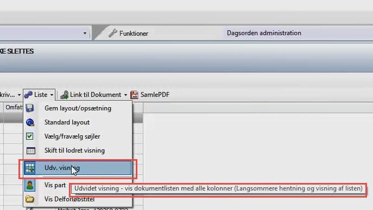This screenshot has height=210, width=373.
Task: Click the save disk icon for Gem layout
Action: coord(30,108)
